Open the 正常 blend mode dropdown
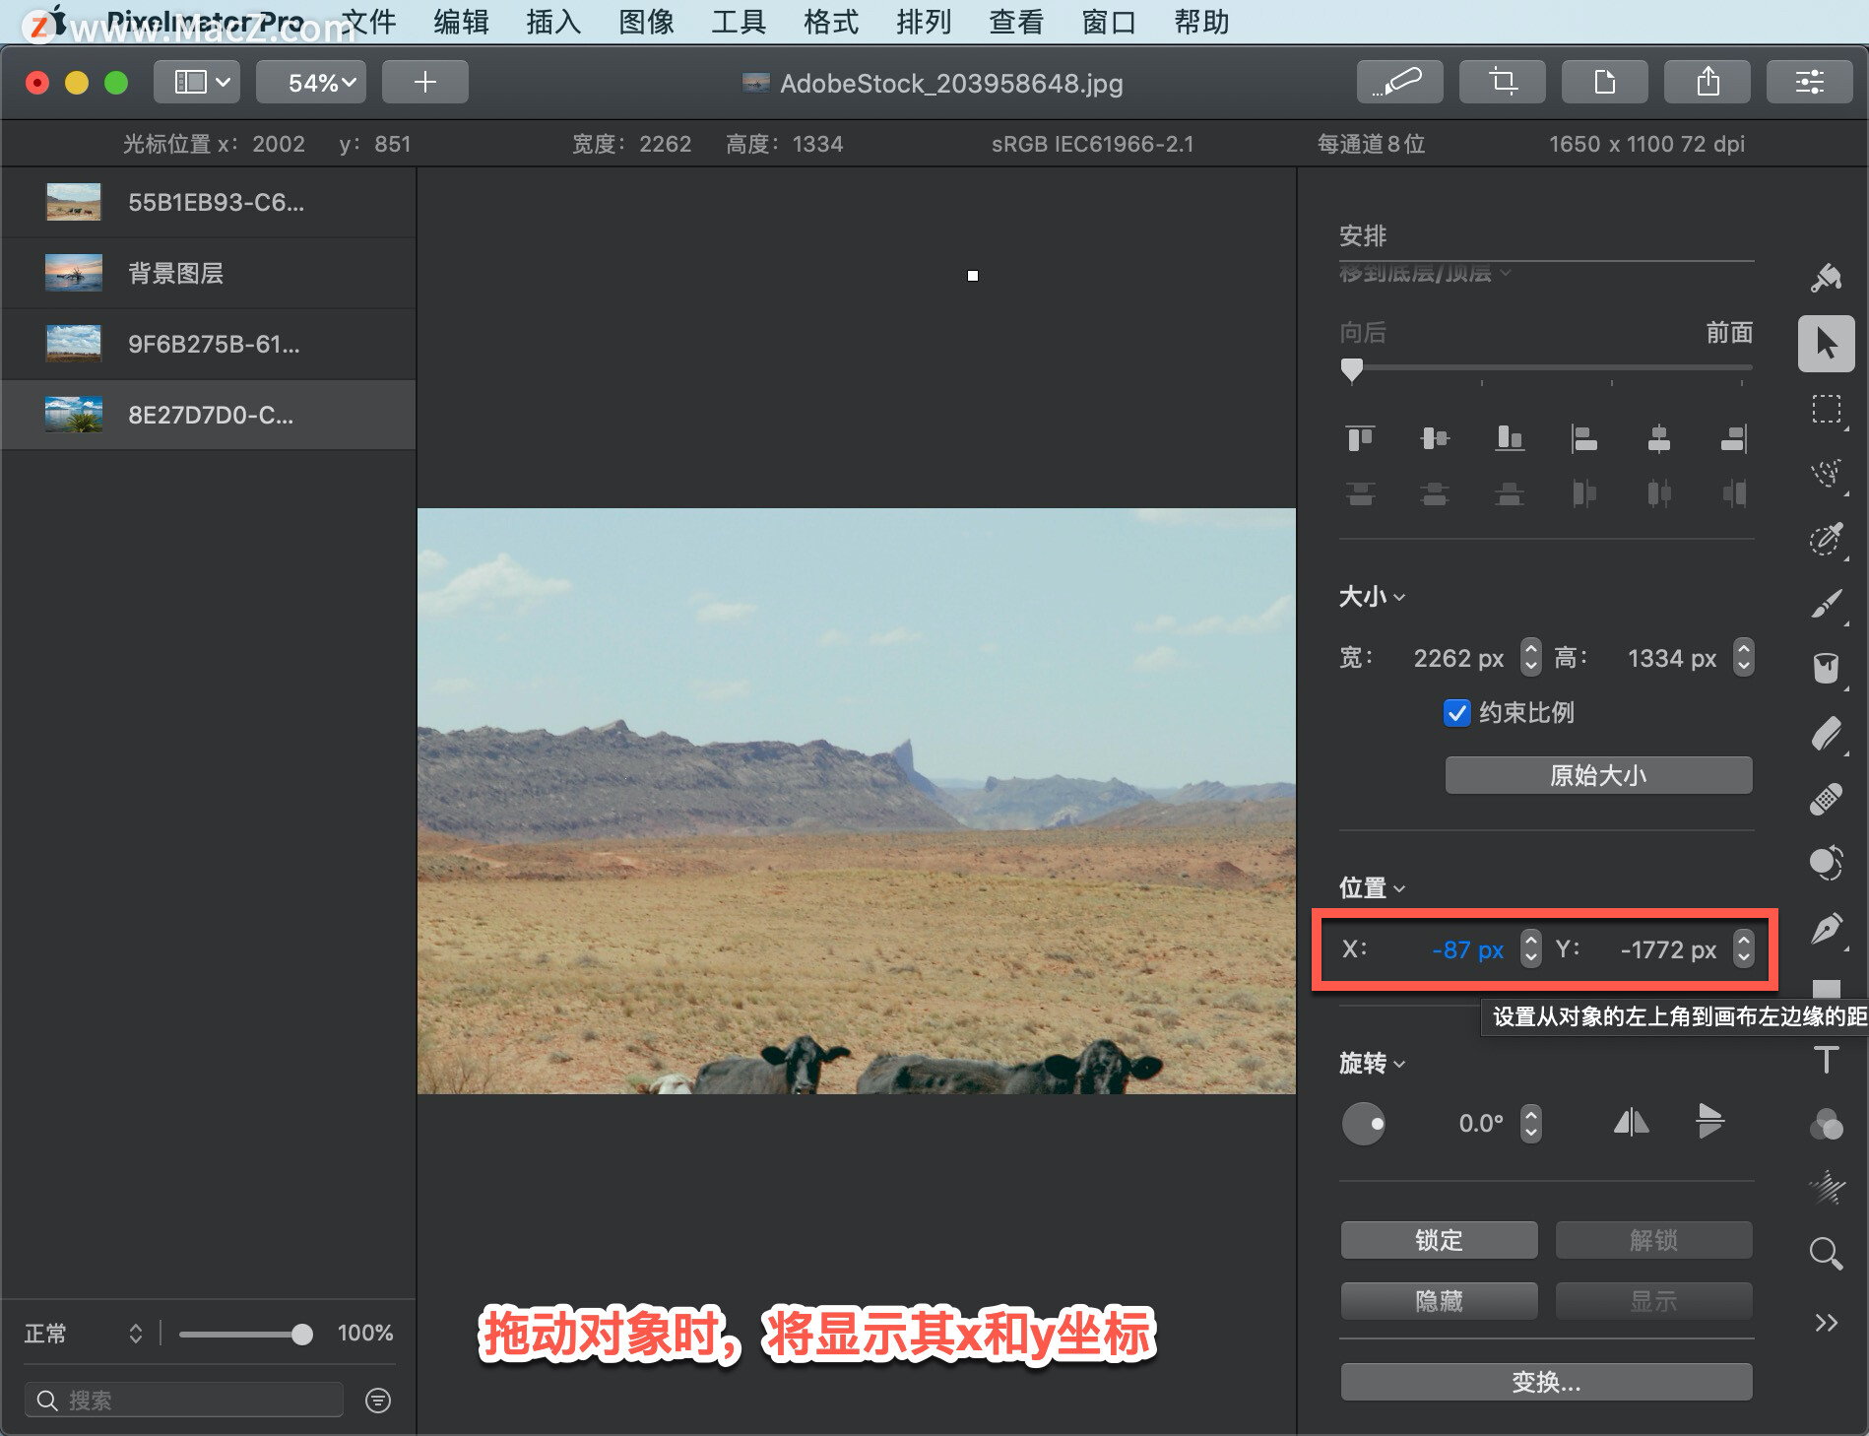This screenshot has height=1436, width=1869. (85, 1334)
